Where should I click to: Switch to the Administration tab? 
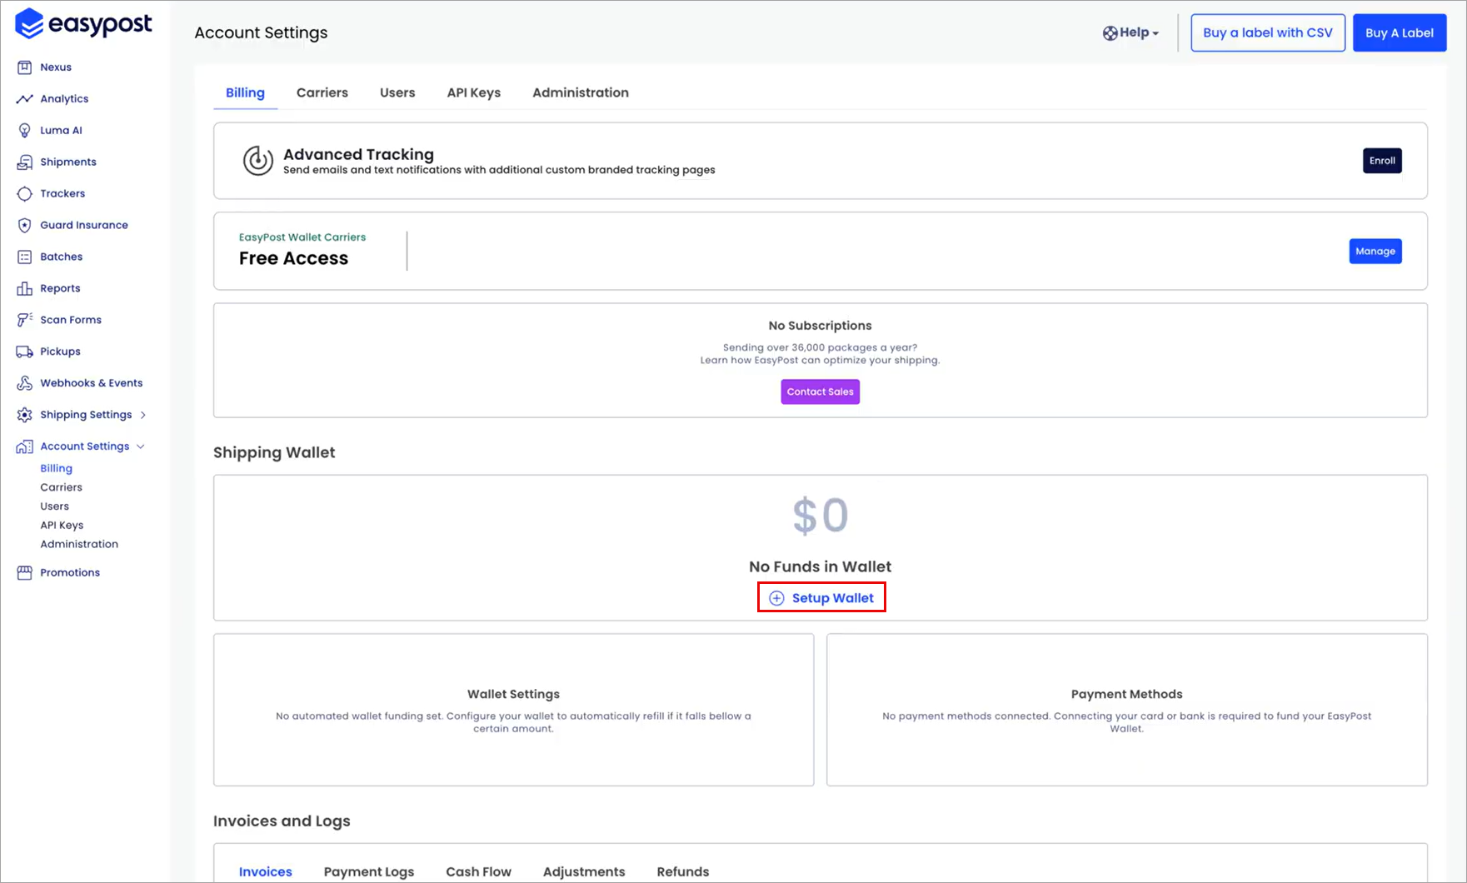(581, 92)
